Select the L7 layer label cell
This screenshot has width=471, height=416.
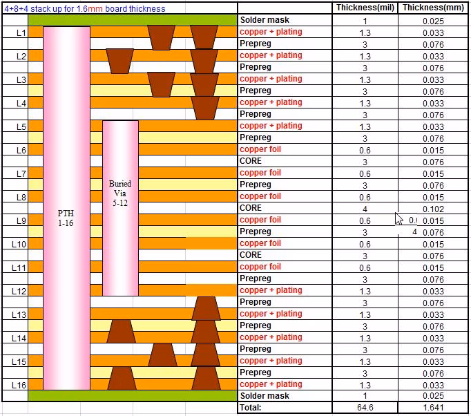[x=15, y=173]
